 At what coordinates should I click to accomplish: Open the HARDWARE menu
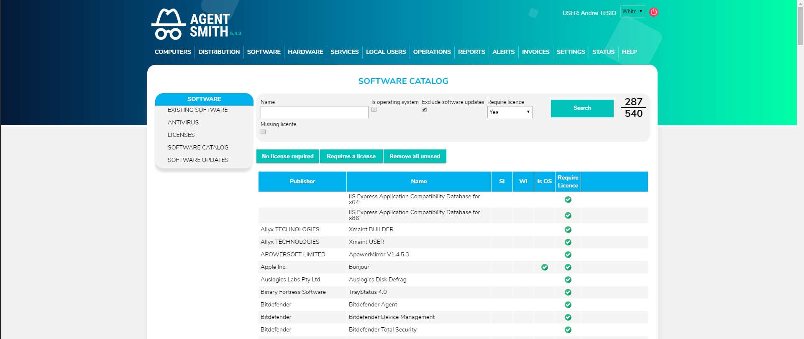[x=305, y=52]
